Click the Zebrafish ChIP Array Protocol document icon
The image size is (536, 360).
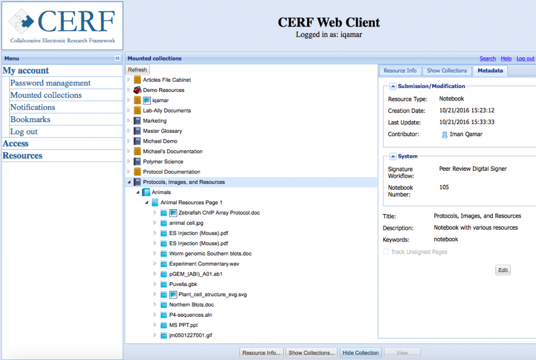(164, 212)
